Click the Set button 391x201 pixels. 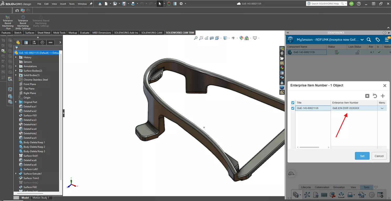click(x=362, y=156)
